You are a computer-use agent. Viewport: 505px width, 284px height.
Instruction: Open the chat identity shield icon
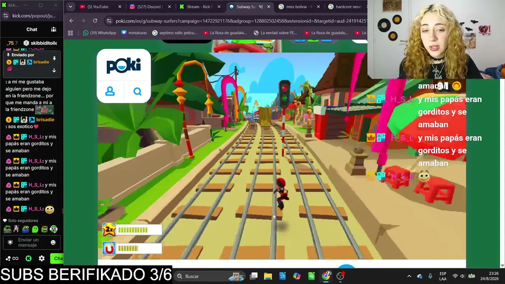click(10, 242)
